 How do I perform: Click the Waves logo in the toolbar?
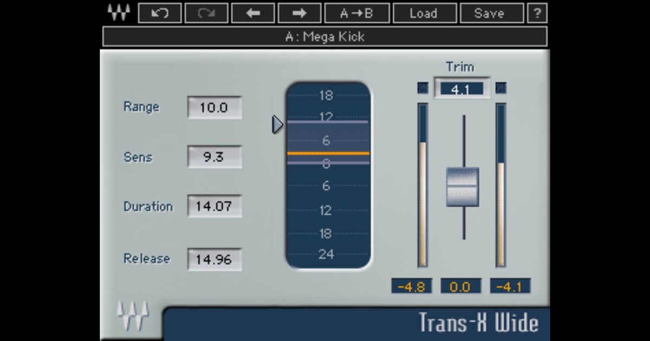[x=118, y=12]
